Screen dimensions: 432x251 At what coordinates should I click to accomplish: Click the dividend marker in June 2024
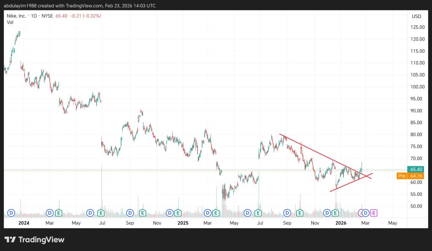[x=90, y=213]
